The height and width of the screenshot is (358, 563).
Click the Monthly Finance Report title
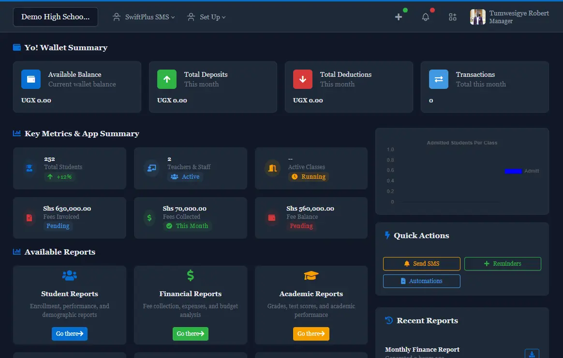pyautogui.click(x=422, y=349)
